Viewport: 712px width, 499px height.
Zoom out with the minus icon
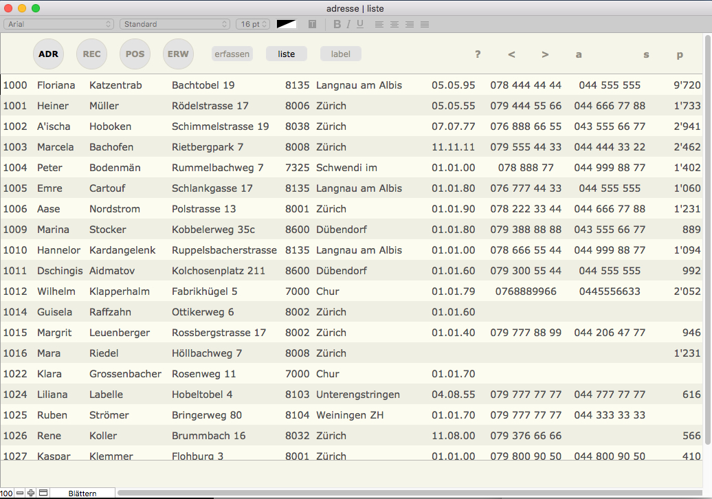click(20, 493)
